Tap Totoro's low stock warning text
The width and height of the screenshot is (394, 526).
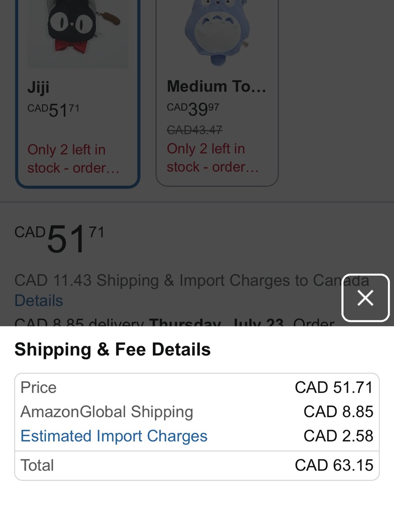(x=213, y=158)
